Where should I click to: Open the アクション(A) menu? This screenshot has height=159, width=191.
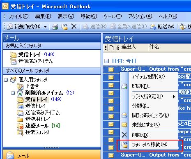click(x=140, y=16)
